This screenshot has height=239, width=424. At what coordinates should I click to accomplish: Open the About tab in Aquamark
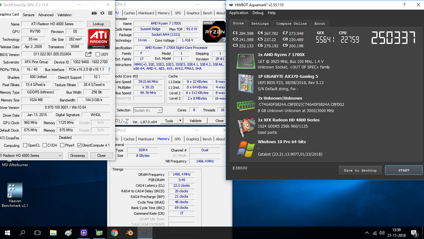click(x=319, y=23)
